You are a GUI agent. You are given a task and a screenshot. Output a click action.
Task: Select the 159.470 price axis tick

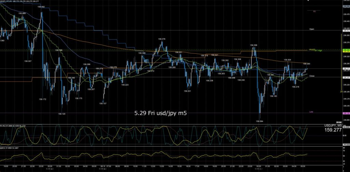pos(347,14)
